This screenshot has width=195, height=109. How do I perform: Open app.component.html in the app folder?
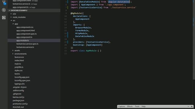26,31
